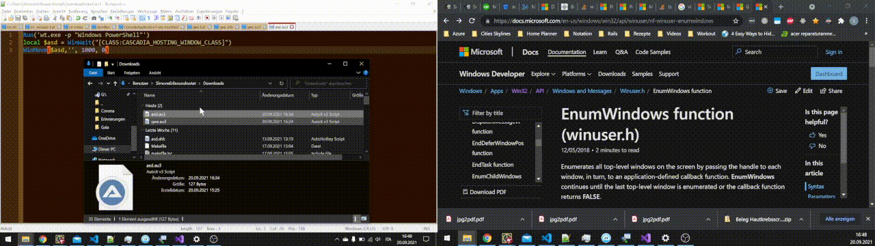Select the qwe.au3 file row

(x=253, y=121)
